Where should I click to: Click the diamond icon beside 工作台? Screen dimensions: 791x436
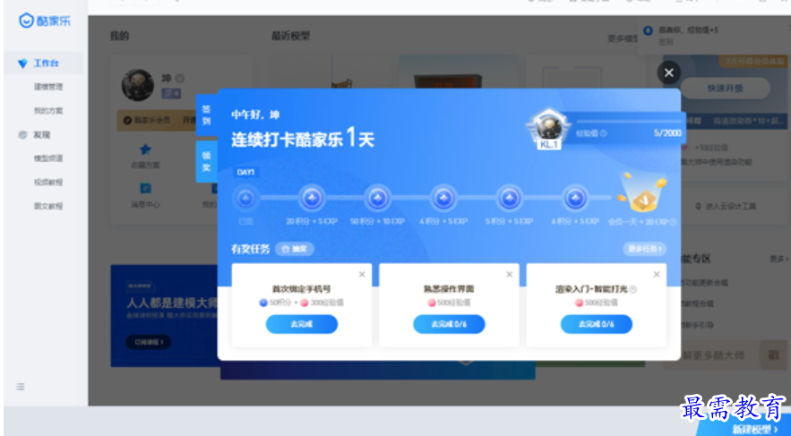22,64
